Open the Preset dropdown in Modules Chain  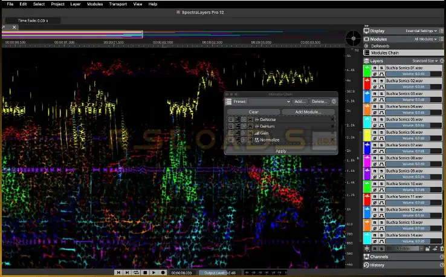(x=270, y=102)
